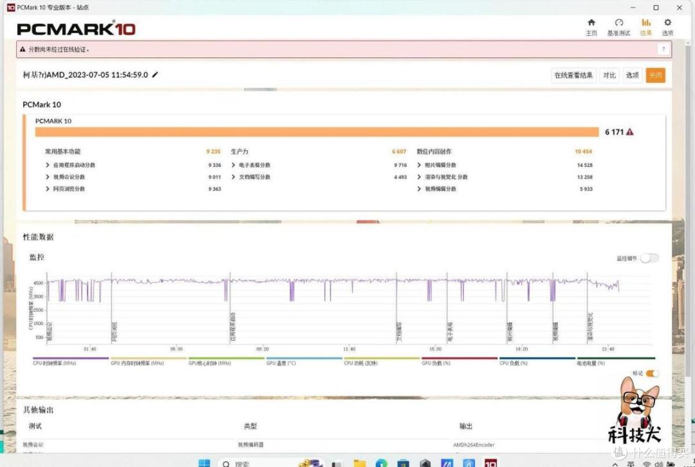695x467 pixels.
Task: Open Microsoft Edge from the taskbar
Action: (381, 463)
